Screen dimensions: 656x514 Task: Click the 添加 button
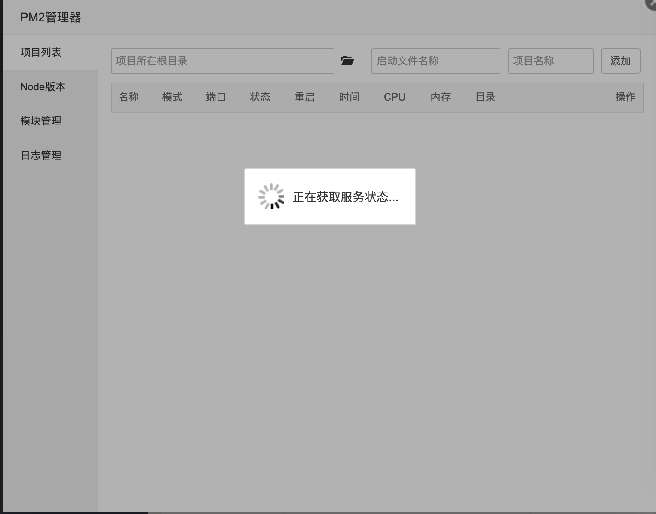click(621, 61)
